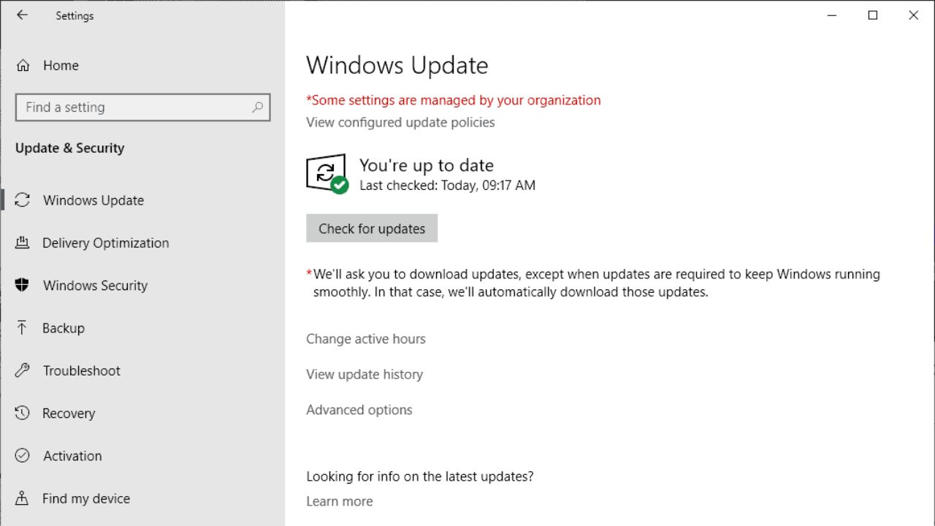
Task: Focus the Find a setting search box
Action: coord(131,107)
